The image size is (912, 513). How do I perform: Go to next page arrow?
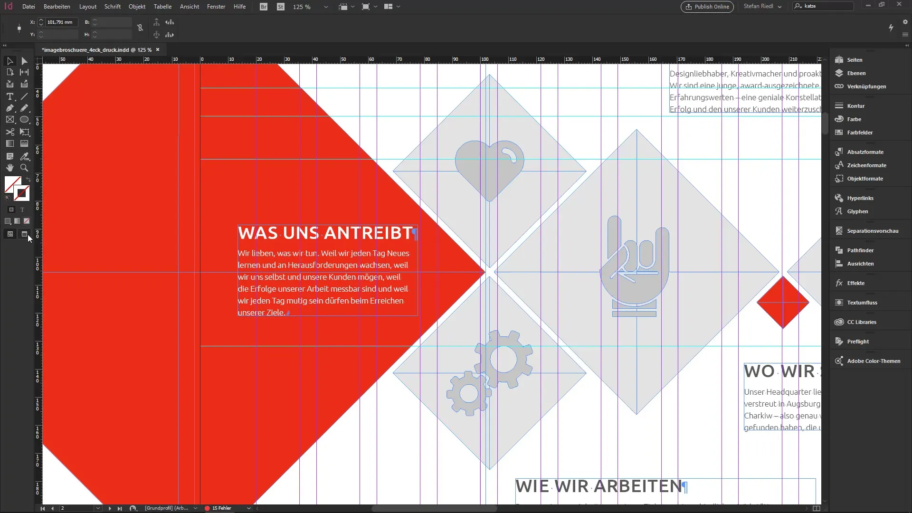tap(110, 508)
